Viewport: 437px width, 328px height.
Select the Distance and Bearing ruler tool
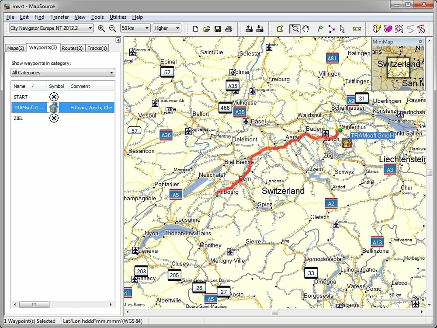(357, 28)
